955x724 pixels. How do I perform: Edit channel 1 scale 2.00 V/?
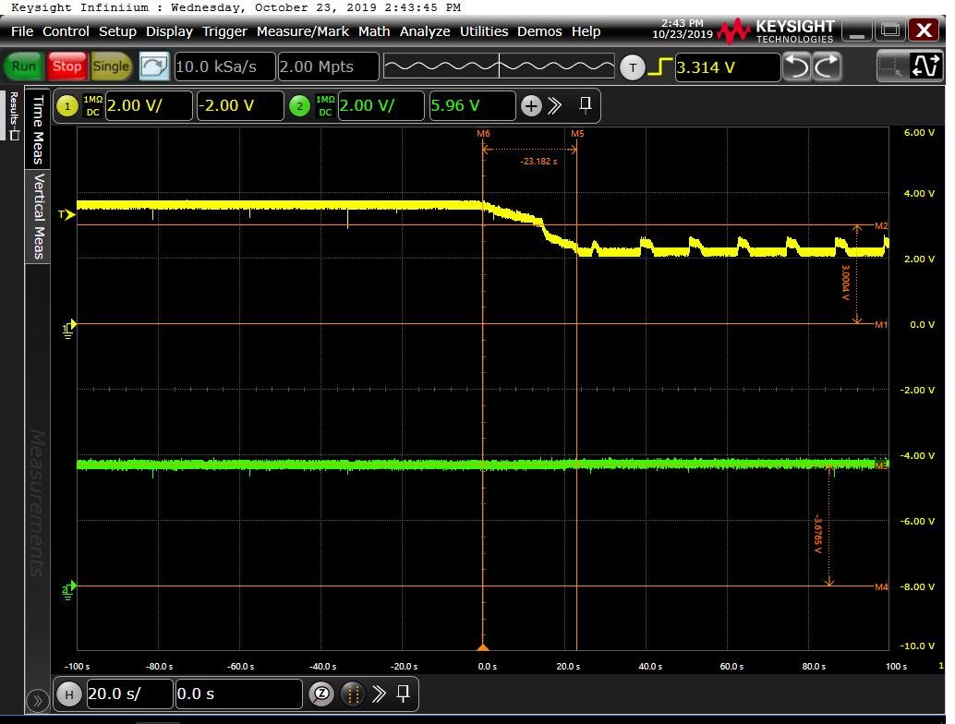click(149, 106)
